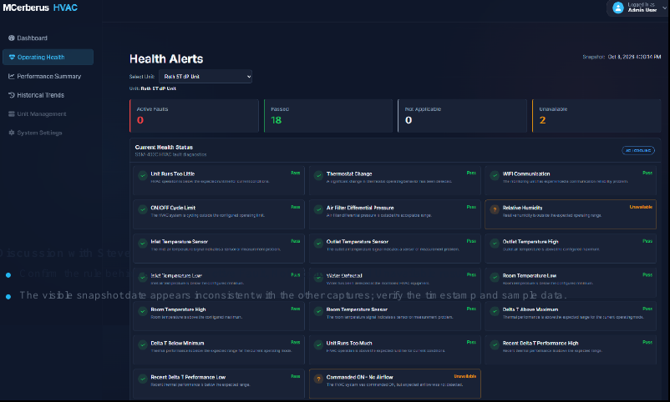Click the Unit Runs Too Little checkmark icon
Screen dimensions: 670x402
143,175
